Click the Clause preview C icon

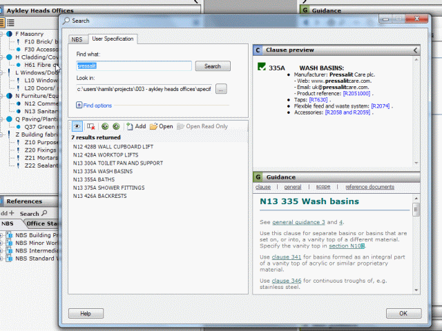258,50
